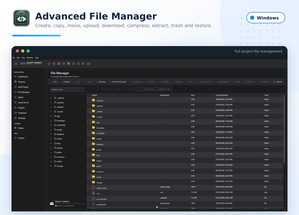This screenshot has height=215, width=299.
Task: Click the Feedback megaphone sidebar icon
Action: point(15,113)
